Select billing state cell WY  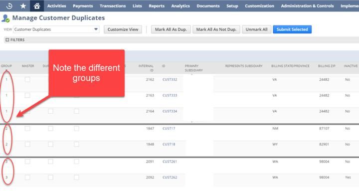275,144
